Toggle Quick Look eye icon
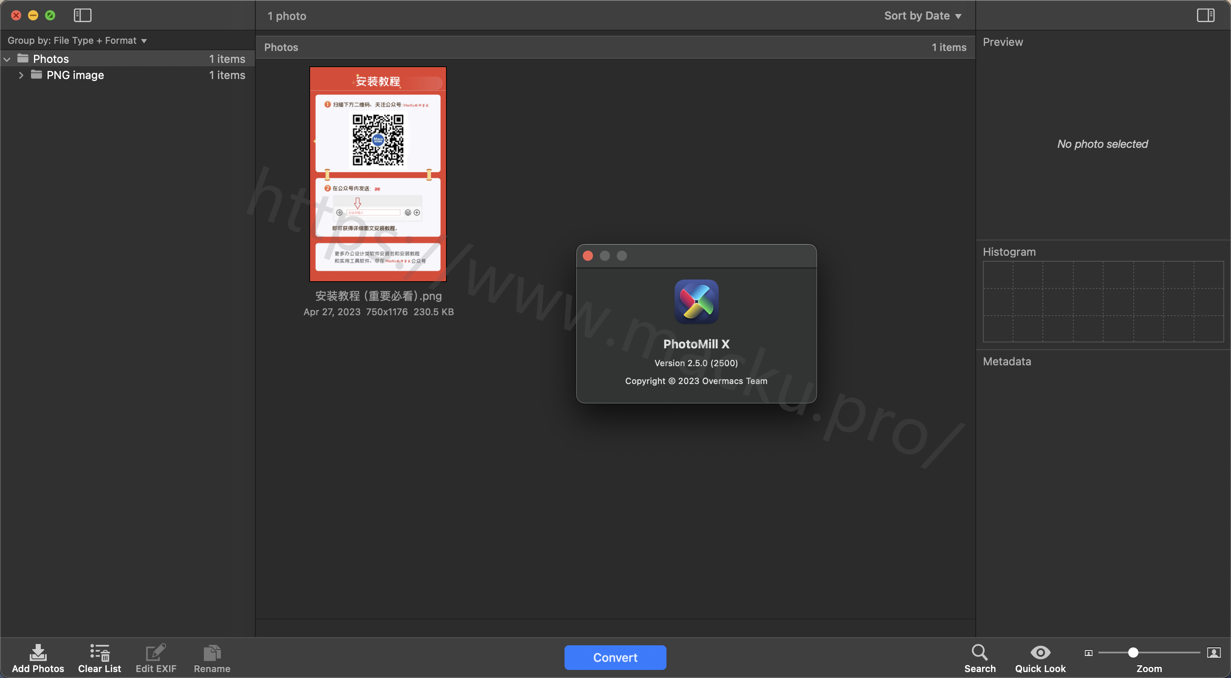1231x678 pixels. click(x=1040, y=652)
